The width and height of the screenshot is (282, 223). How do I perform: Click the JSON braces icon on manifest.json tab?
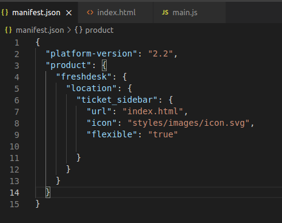tap(5, 13)
